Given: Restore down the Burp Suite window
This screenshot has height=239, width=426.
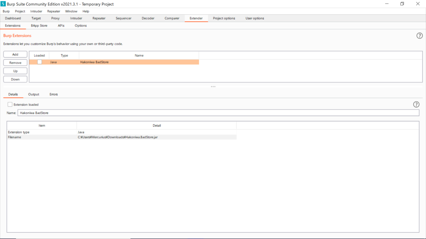Looking at the screenshot, I should click(402, 4).
